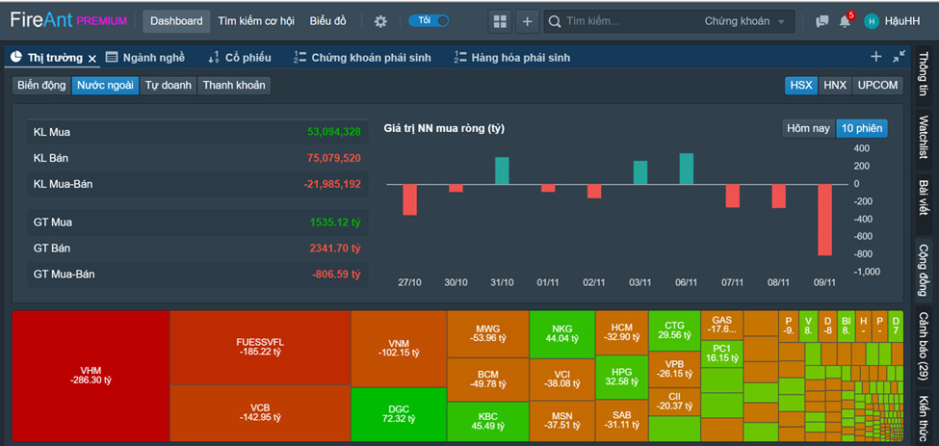Toggle the Tối dark mode switch
The height and width of the screenshot is (446, 939).
tap(429, 21)
